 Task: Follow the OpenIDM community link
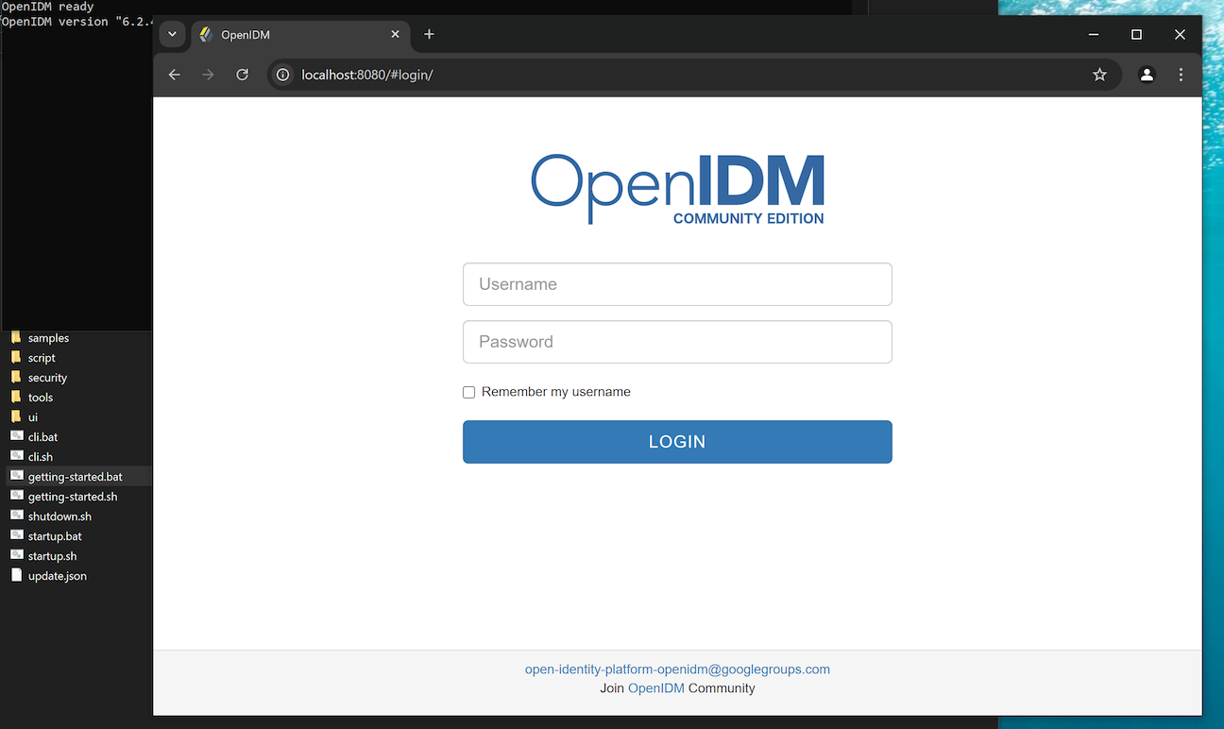pos(655,688)
